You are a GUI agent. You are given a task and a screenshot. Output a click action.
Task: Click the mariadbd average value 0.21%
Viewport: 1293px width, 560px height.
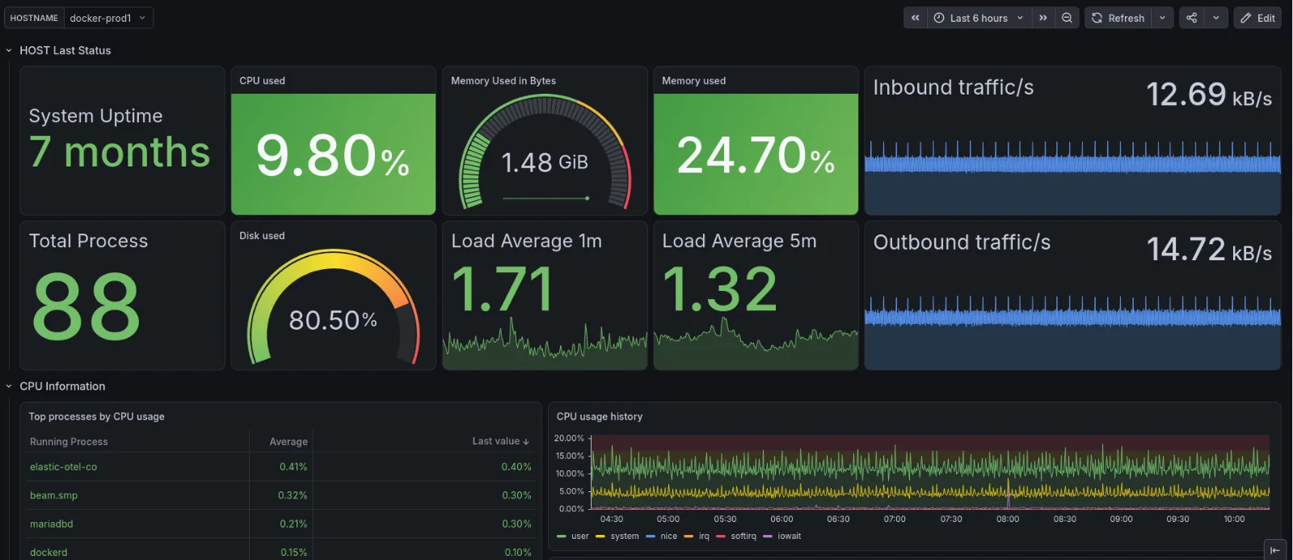293,524
